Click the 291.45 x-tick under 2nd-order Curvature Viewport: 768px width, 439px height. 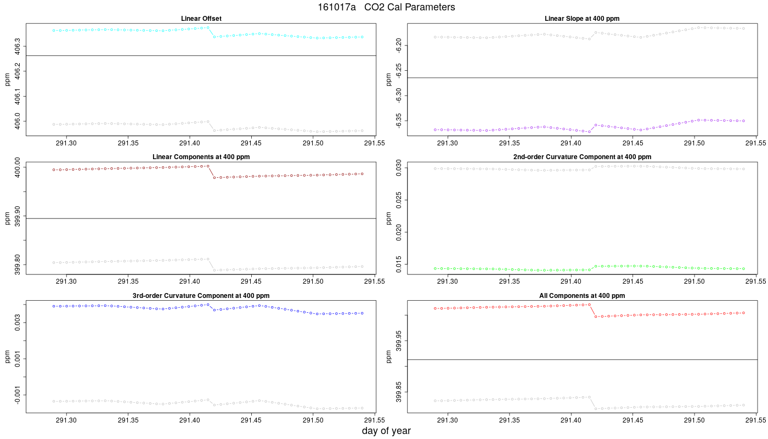coord(633,282)
